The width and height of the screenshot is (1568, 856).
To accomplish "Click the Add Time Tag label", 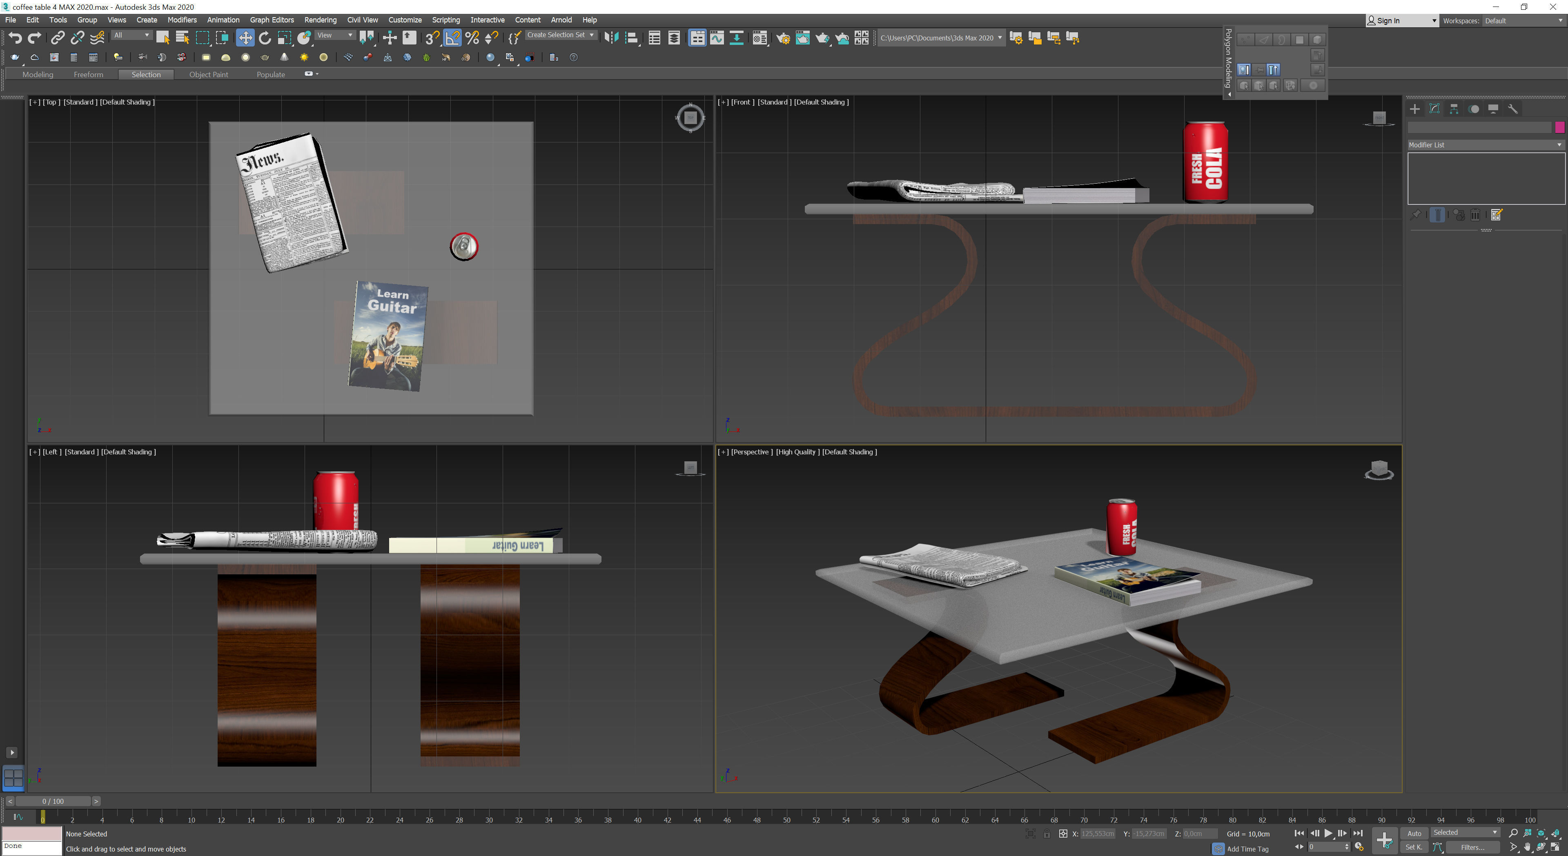I will 1247,849.
